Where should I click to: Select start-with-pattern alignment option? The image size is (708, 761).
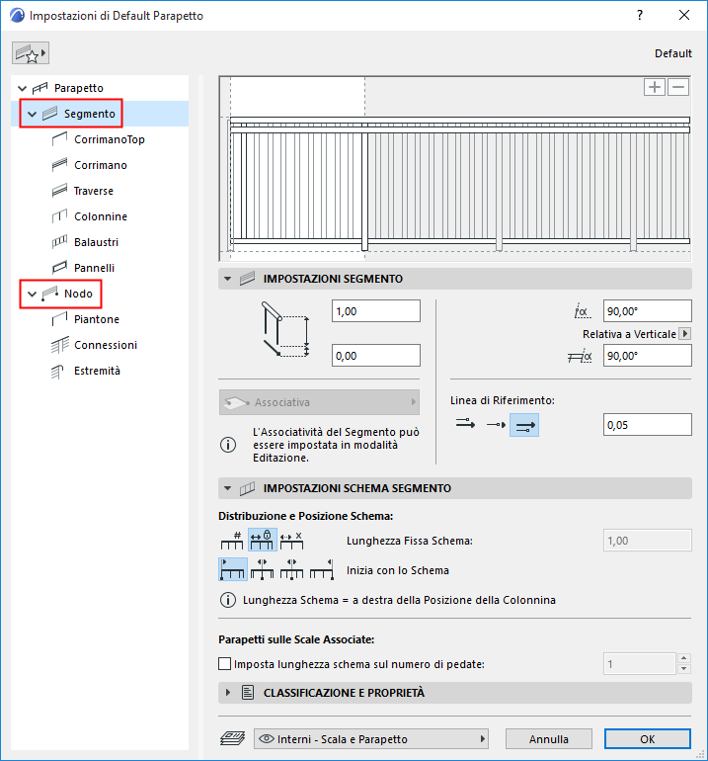[233, 569]
